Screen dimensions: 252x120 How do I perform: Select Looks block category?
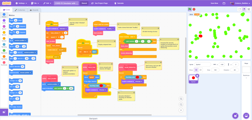[x=4, y=21]
